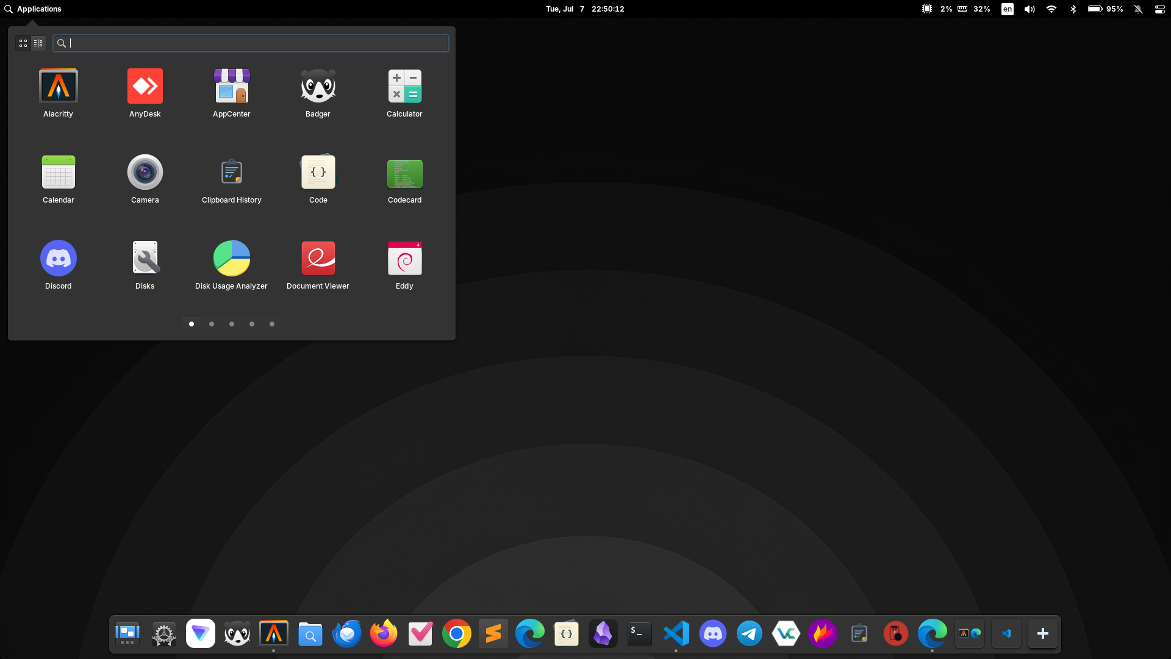Open the date and time indicator
The width and height of the screenshot is (1171, 659).
585,9
